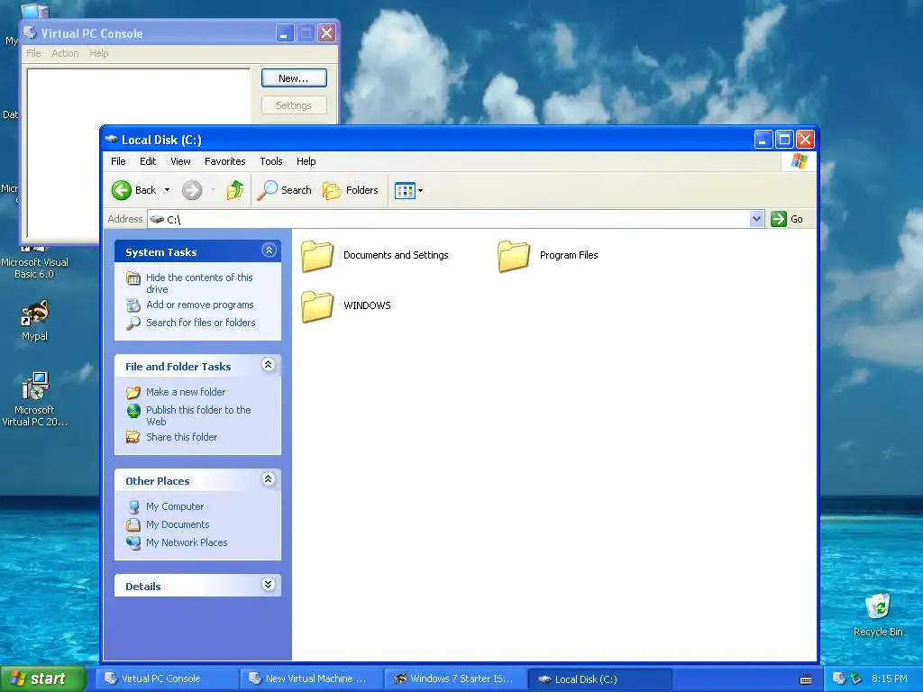Click Hide the contents of this drive
The height and width of the screenshot is (692, 923).
[x=199, y=283]
